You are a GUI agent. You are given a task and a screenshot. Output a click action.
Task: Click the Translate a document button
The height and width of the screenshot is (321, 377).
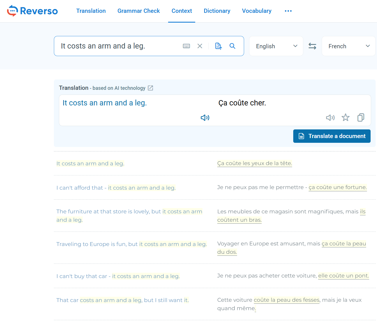pyautogui.click(x=331, y=136)
